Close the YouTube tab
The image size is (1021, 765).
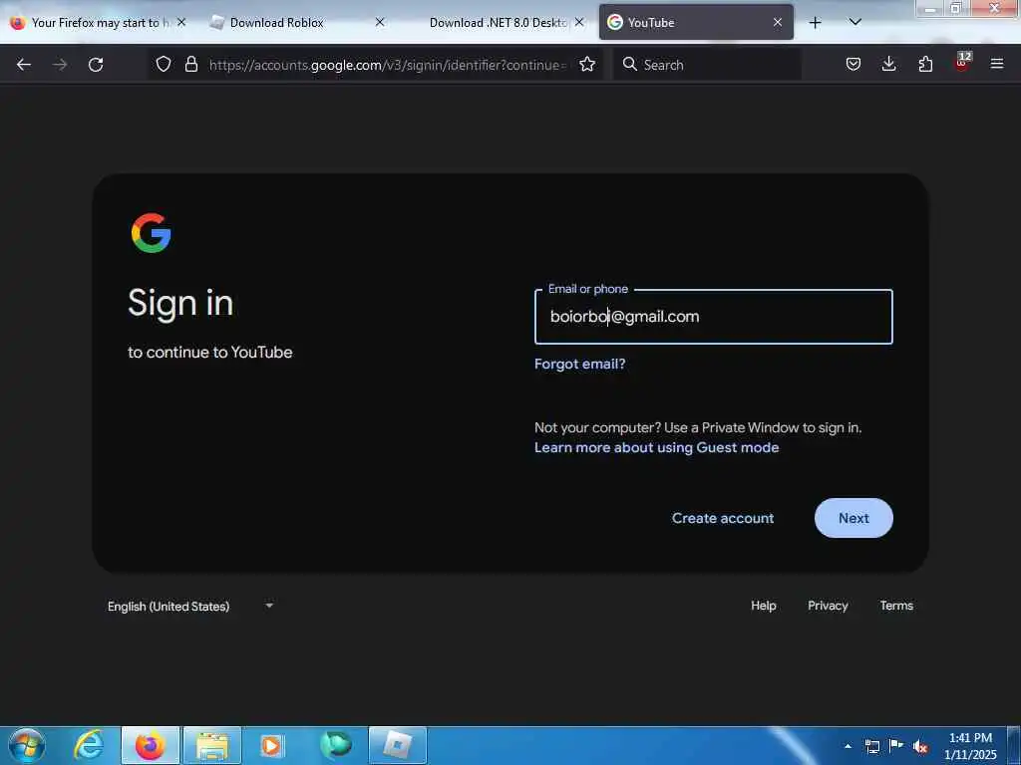coord(778,23)
